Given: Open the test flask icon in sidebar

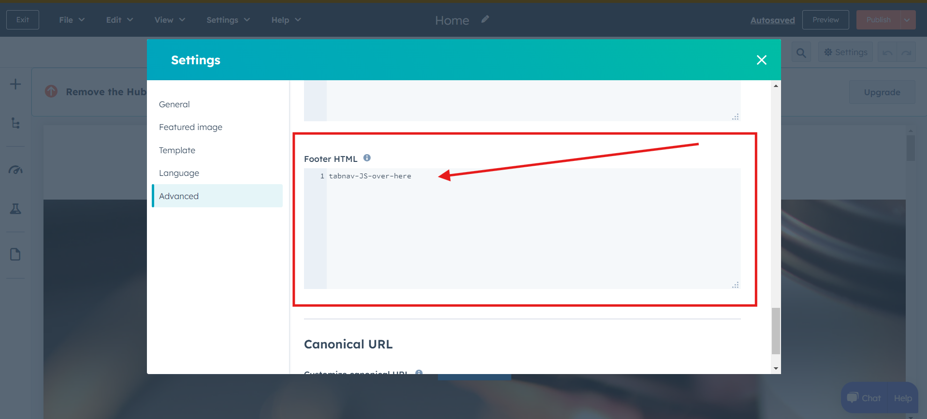Looking at the screenshot, I should 15,209.
